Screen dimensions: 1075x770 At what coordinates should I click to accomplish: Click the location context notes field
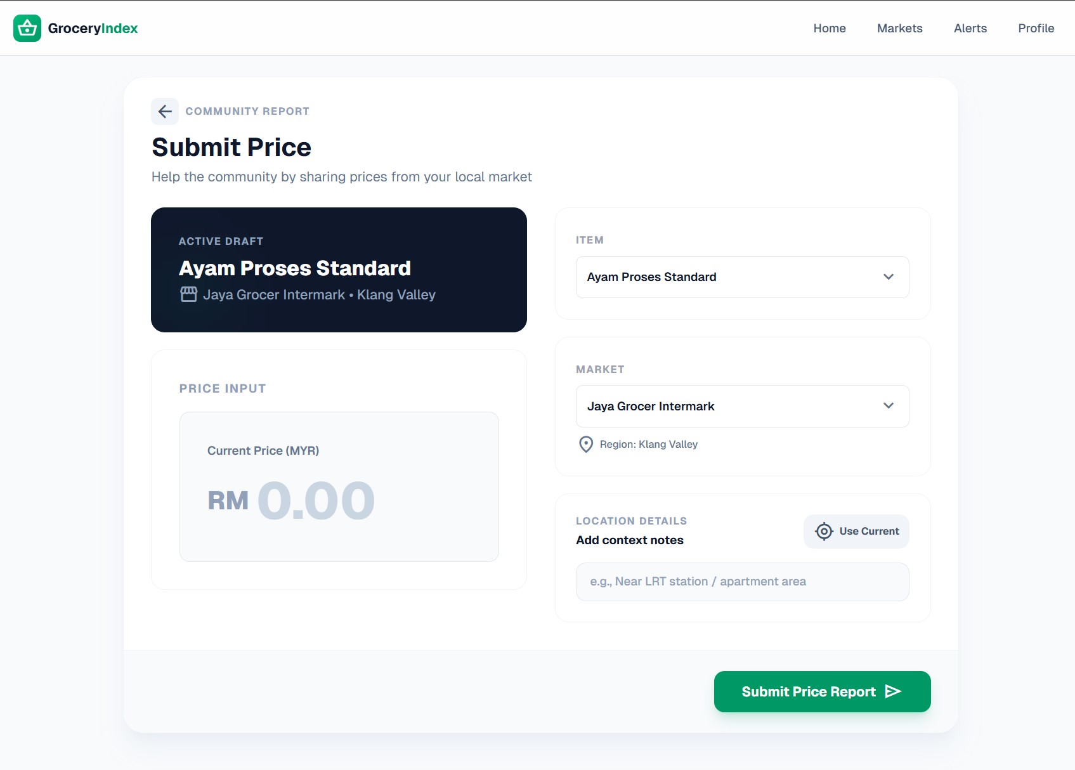[x=742, y=582]
